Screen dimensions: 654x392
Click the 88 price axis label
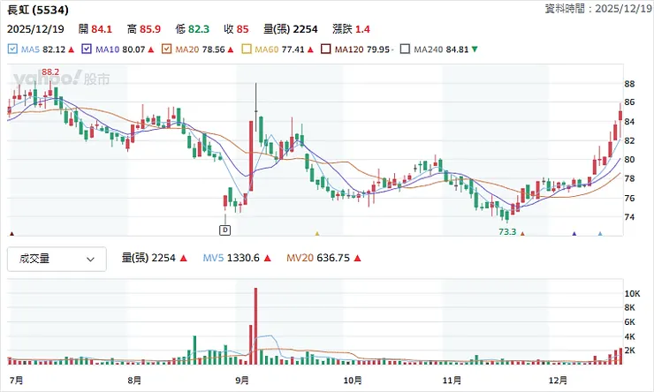tap(629, 84)
